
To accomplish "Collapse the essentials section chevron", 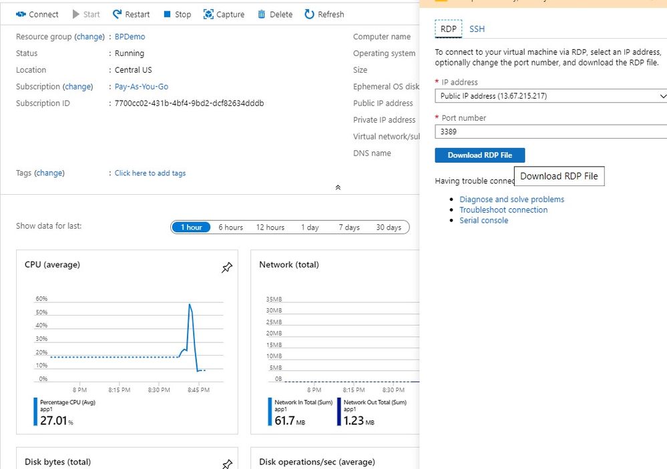I will click(x=338, y=187).
